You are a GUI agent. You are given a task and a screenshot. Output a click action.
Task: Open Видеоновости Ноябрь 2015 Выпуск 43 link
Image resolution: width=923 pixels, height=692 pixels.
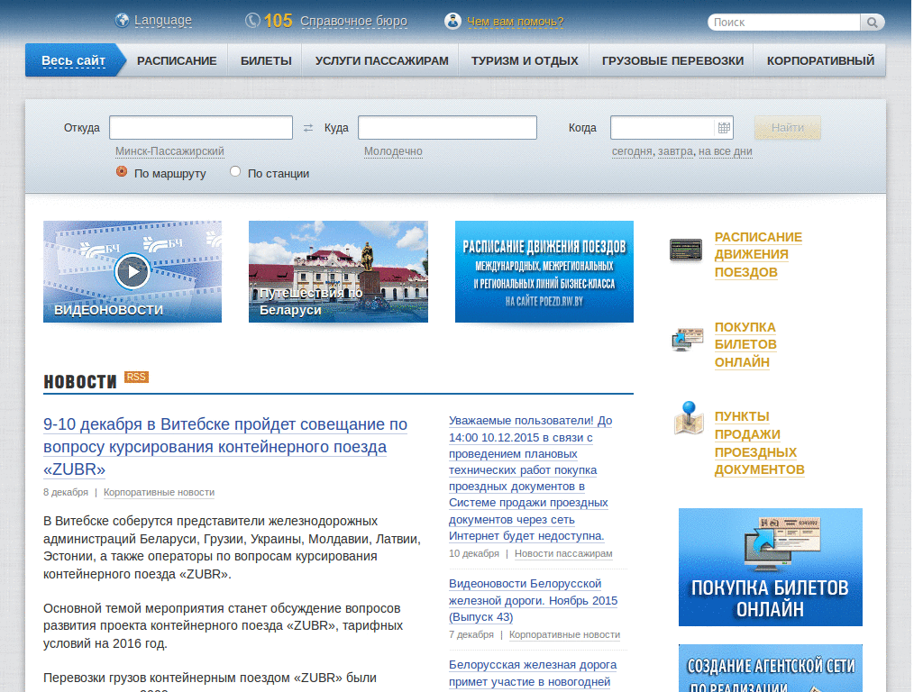534,600
